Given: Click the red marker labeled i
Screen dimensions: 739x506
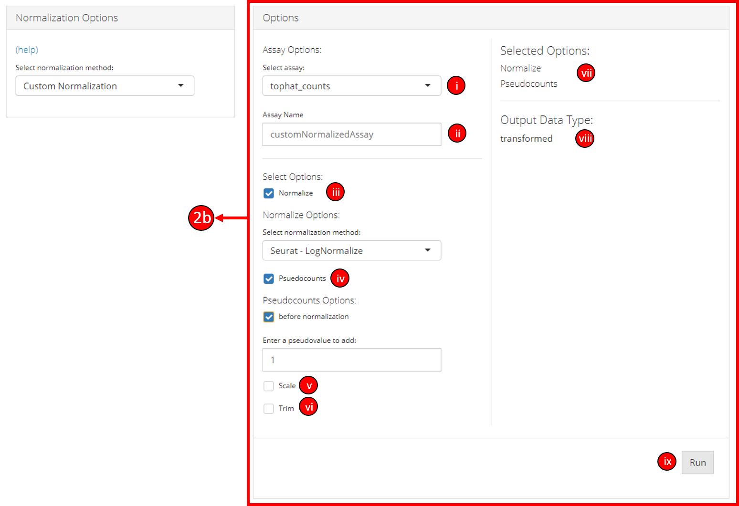Looking at the screenshot, I should (456, 86).
